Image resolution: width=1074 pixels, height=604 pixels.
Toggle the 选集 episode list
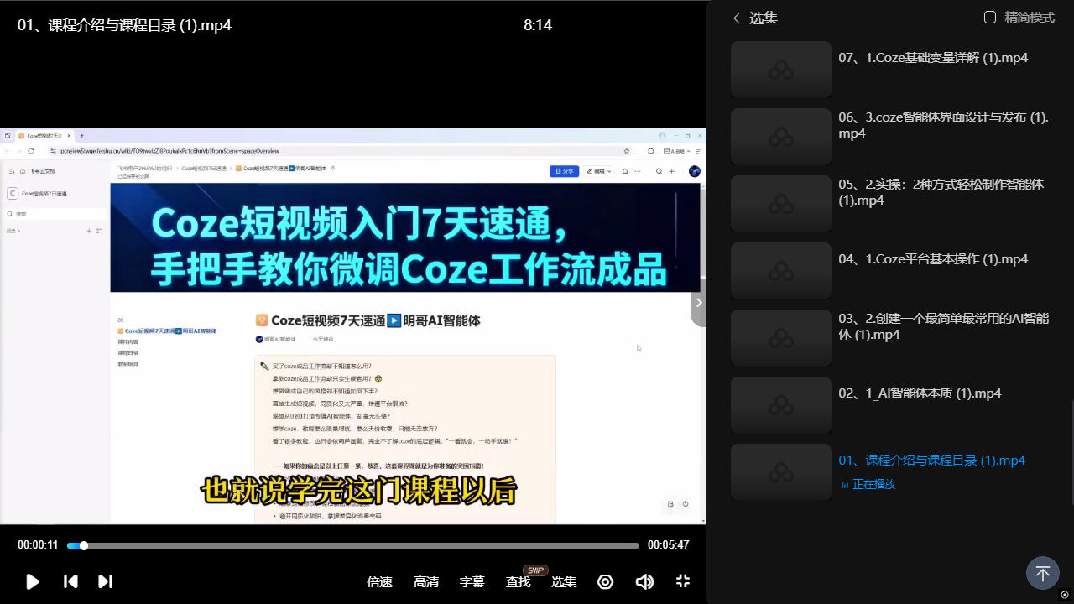point(564,581)
